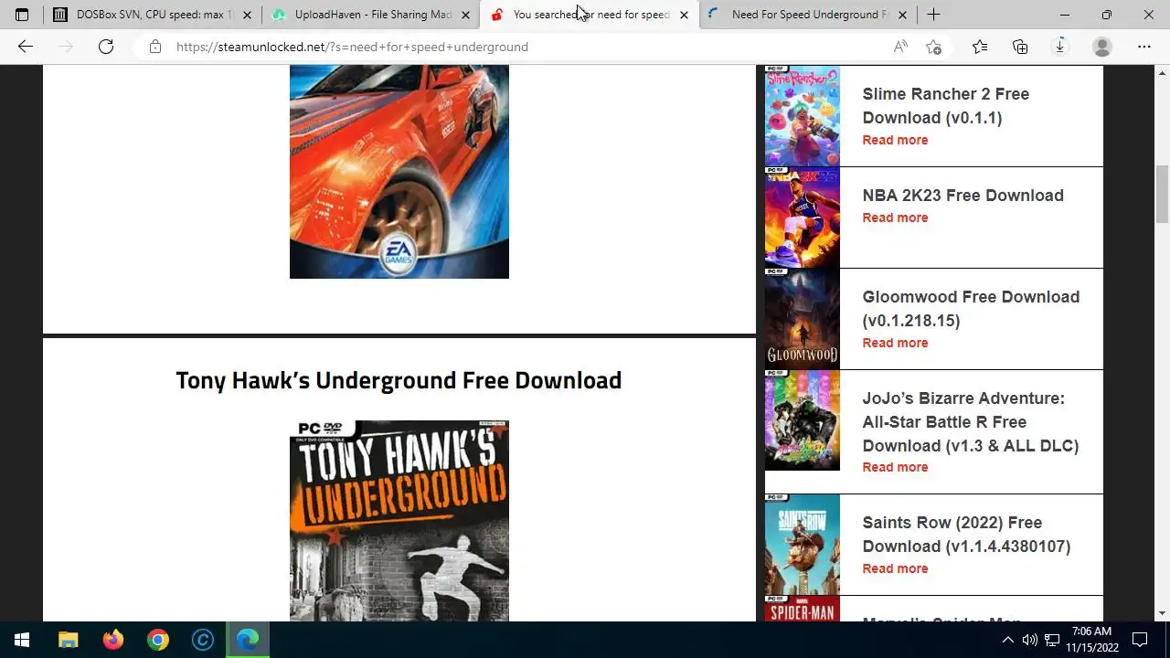Select the 'You searched for' tab
This screenshot has height=658, width=1170.
pos(589,15)
